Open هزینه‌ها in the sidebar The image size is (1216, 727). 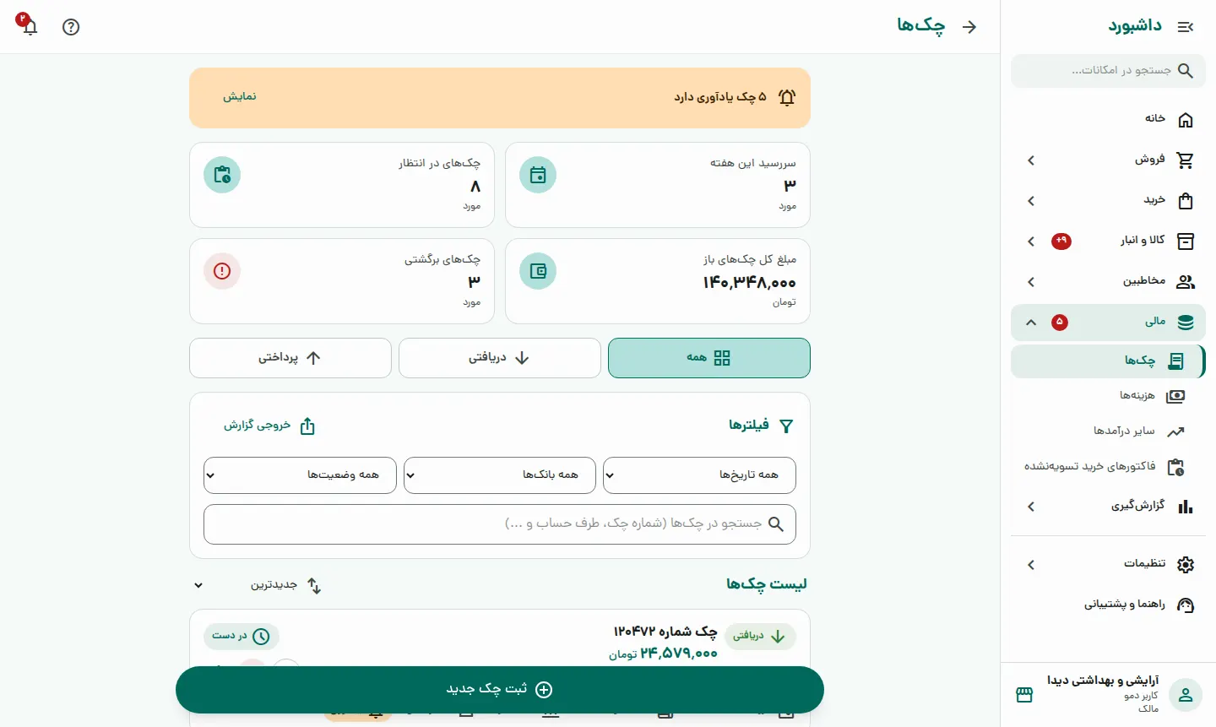point(1108,396)
